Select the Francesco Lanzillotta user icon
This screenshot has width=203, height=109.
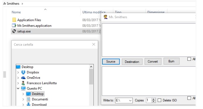(23, 83)
